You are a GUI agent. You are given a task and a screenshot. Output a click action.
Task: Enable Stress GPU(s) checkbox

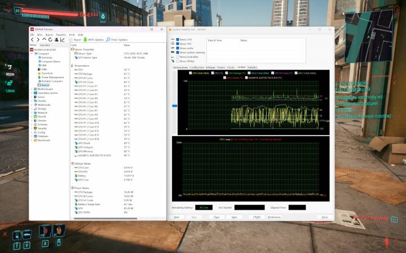pyautogui.click(x=178, y=61)
